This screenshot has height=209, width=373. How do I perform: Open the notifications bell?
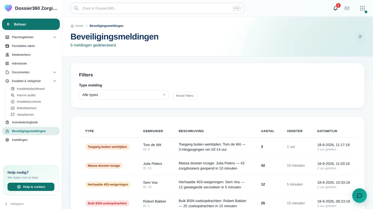335,8
